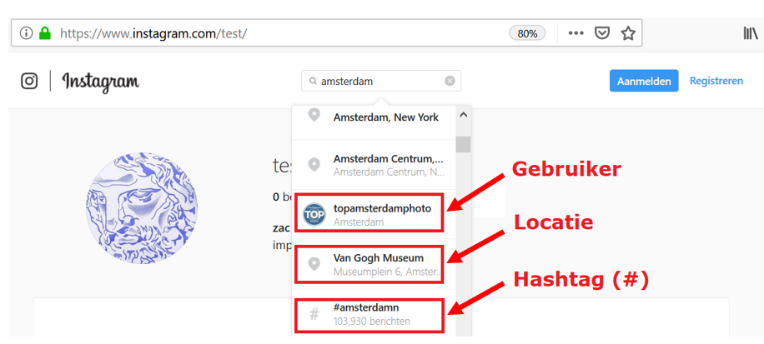Open the Registreren link
This screenshot has width=764, height=344.
coord(716,81)
